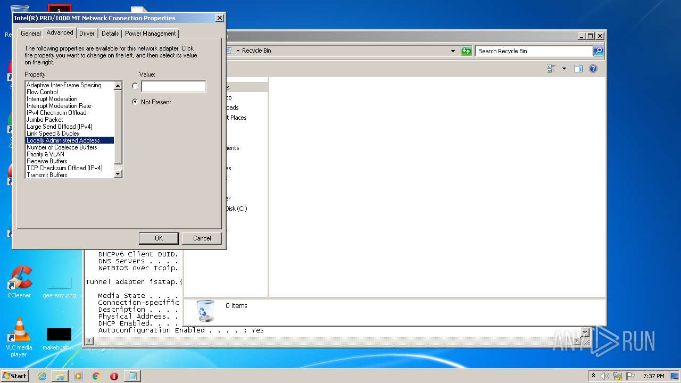Click the Value text input field
681x383 pixels.
[173, 86]
